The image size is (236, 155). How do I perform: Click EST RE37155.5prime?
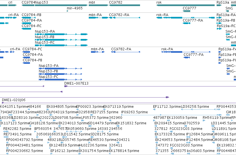[x=104, y=112]
